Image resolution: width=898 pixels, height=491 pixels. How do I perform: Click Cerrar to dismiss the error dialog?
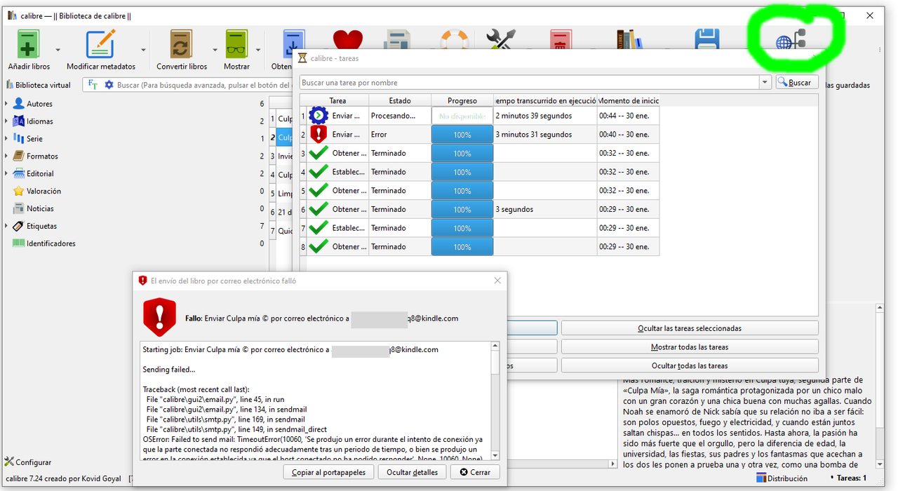[x=476, y=472]
